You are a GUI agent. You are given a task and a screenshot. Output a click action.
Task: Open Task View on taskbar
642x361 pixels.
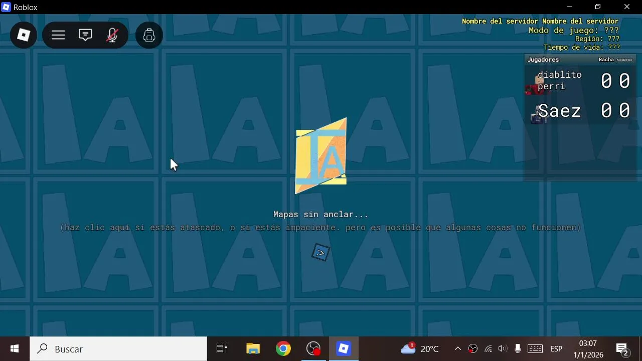click(x=221, y=348)
